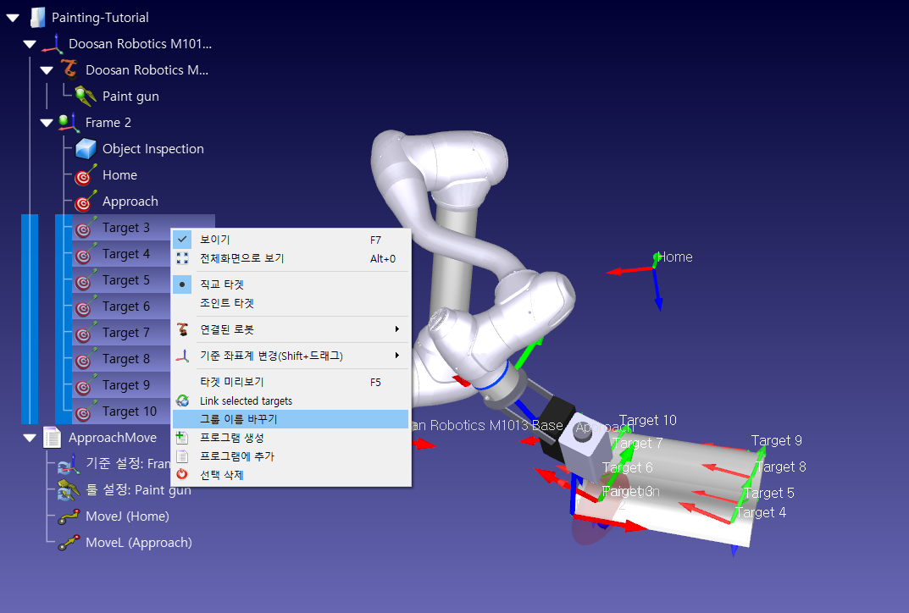Image resolution: width=909 pixels, height=613 pixels.
Task: Collapse the Painting-Tutorial root node
Action: (x=13, y=18)
